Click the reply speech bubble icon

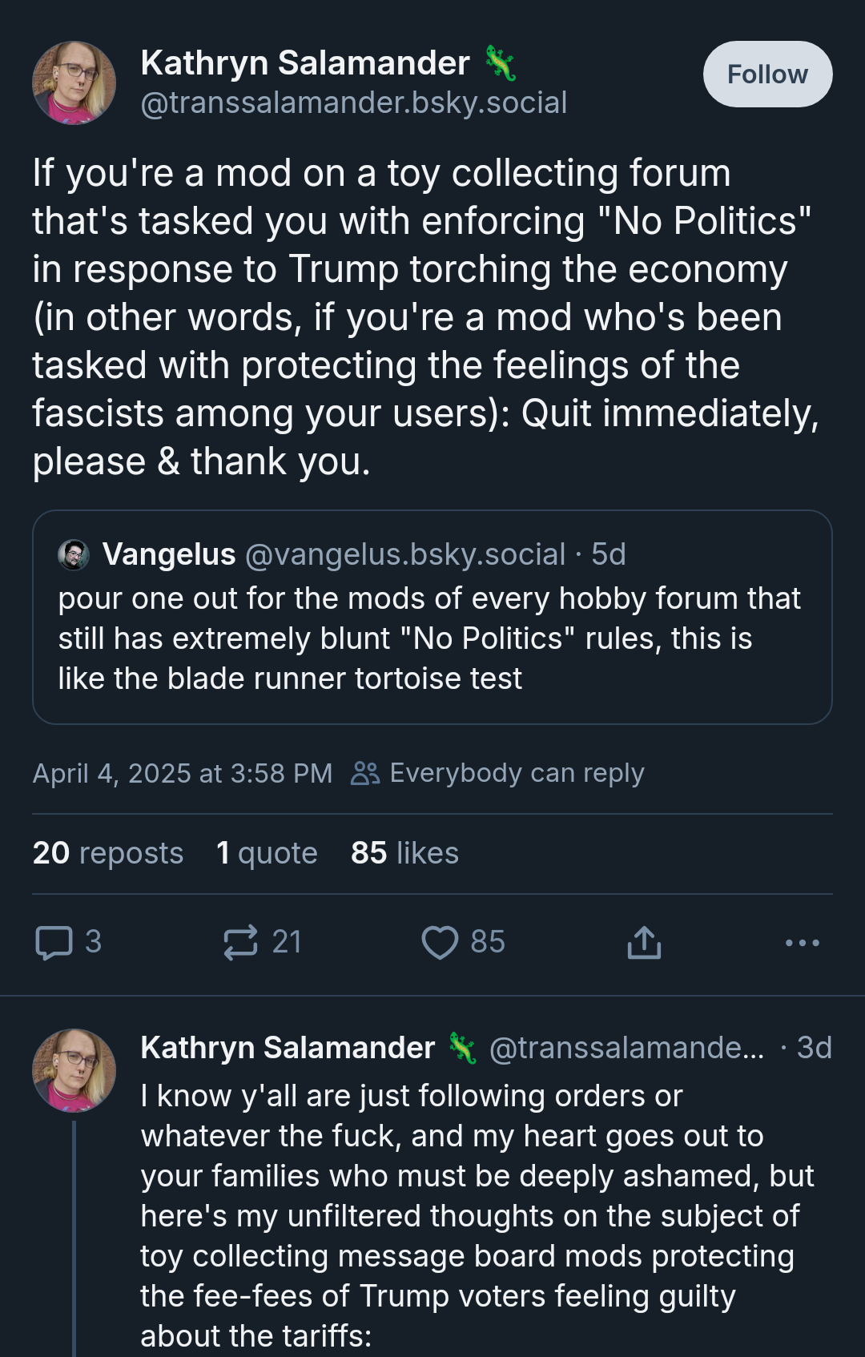(x=54, y=942)
